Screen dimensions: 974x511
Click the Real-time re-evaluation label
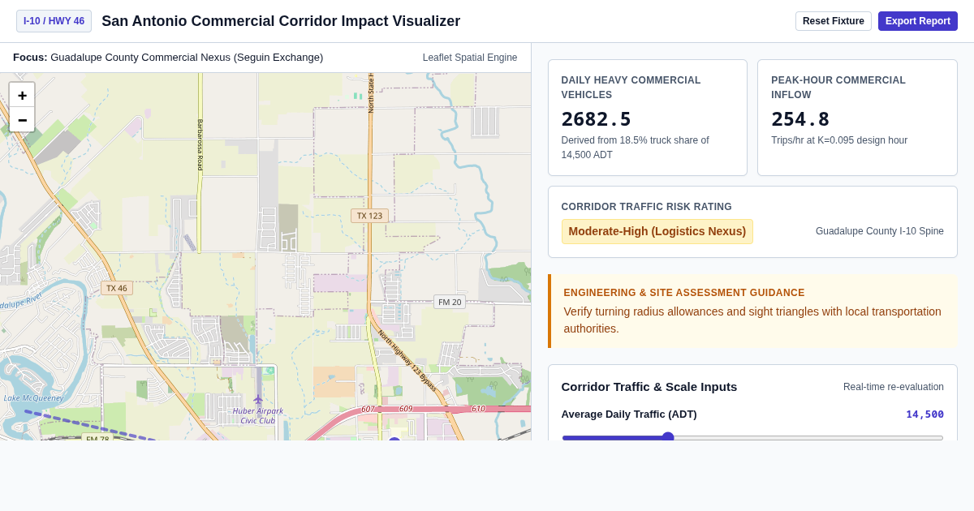[894, 387]
